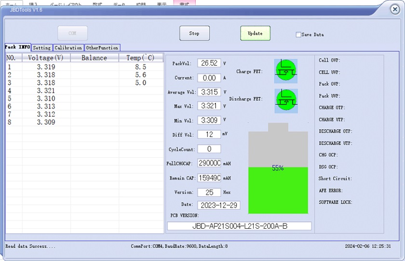Click the DISCHARGE UTP label
The width and height of the screenshot is (405, 261).
click(x=336, y=143)
